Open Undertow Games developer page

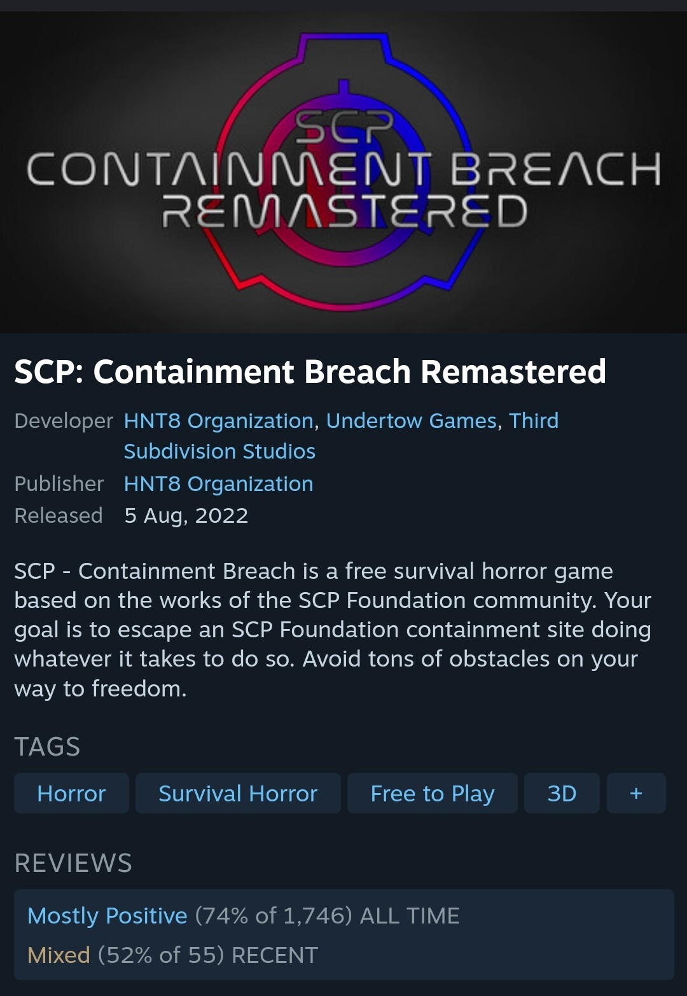[x=411, y=421]
